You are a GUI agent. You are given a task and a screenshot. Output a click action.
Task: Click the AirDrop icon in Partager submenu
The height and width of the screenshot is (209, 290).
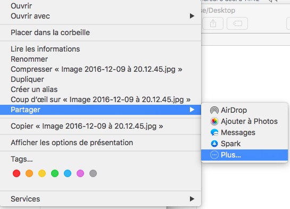click(214, 110)
